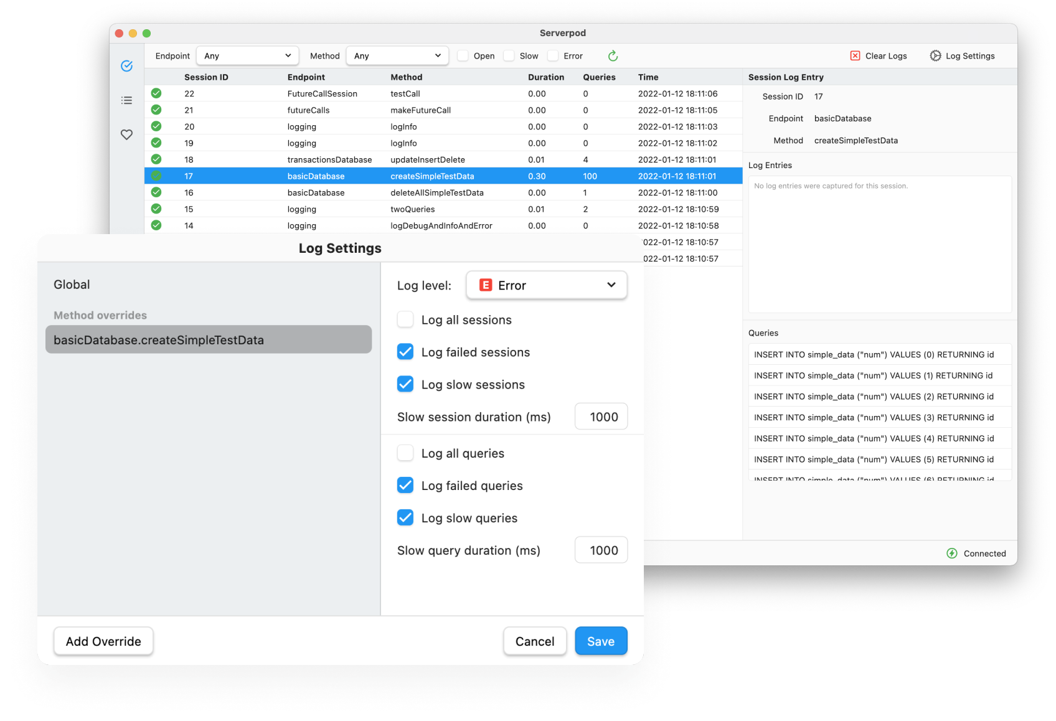Viewport: 1056px width, 721px height.
Task: Select the basicDatabase.createSimpleTestData override
Action: (x=209, y=339)
